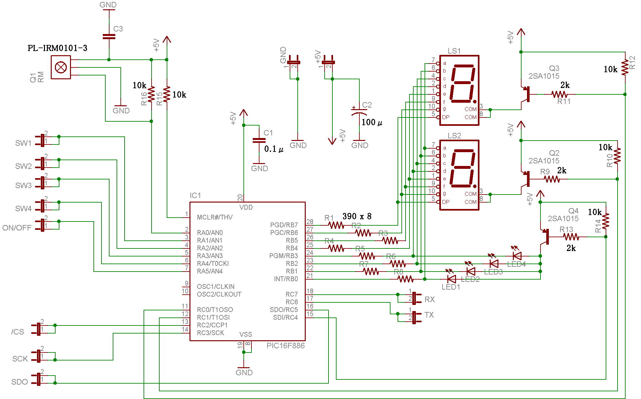The height and width of the screenshot is (399, 641).
Task: Click the PL-IRM0101-3 part name text
Action: 57,48
